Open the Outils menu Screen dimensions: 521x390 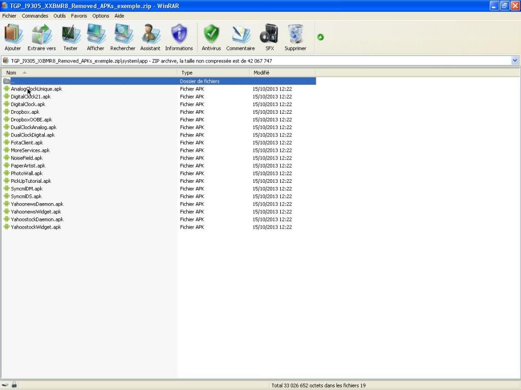click(60, 16)
